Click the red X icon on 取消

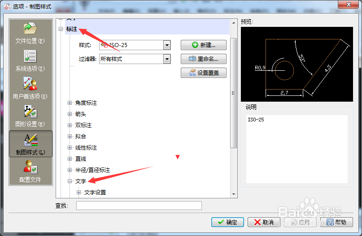pos(257,222)
